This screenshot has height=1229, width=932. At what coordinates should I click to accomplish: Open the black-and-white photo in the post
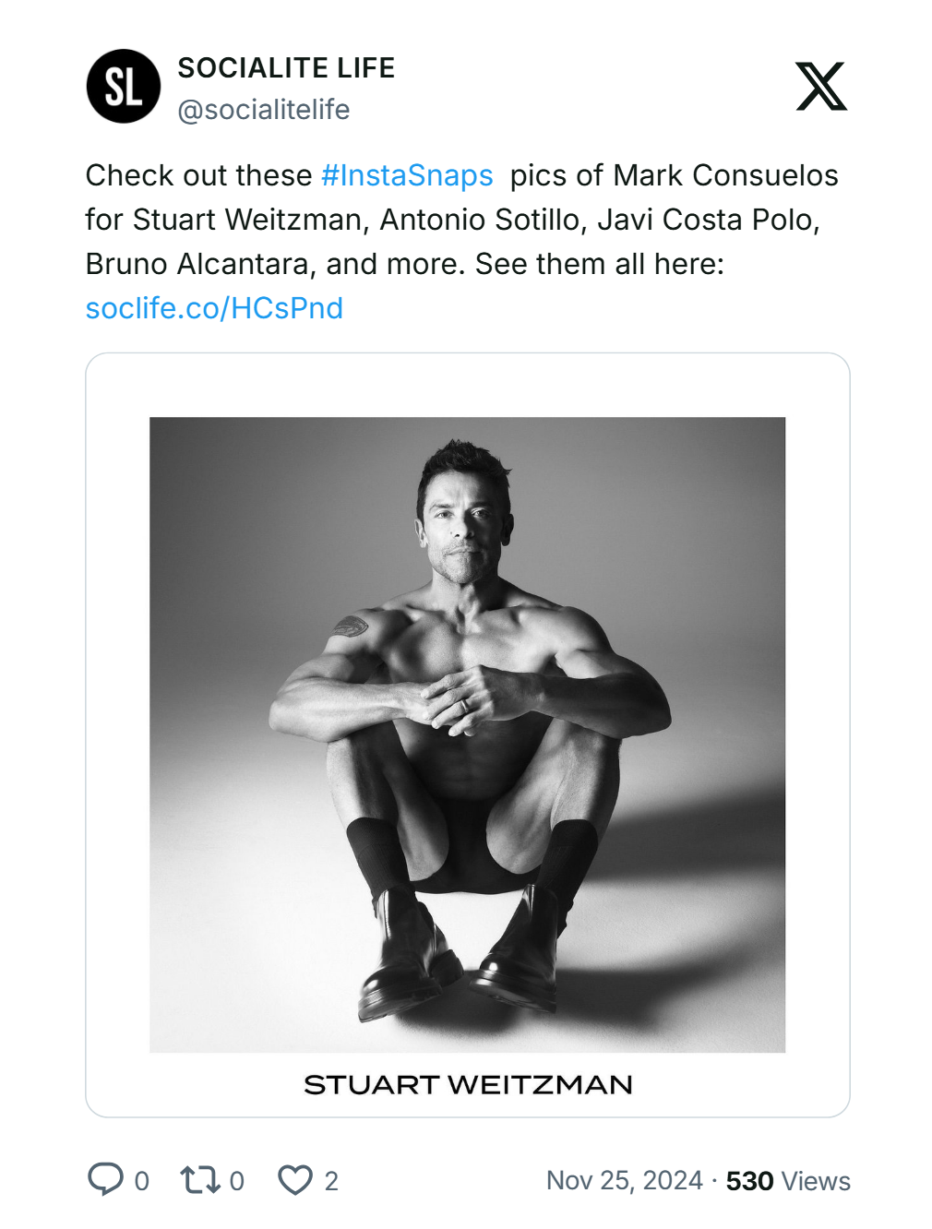pyautogui.click(x=467, y=734)
